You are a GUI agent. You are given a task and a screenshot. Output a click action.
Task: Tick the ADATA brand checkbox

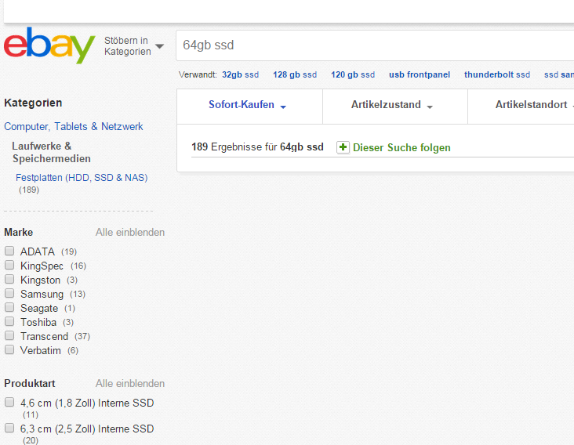tap(9, 251)
